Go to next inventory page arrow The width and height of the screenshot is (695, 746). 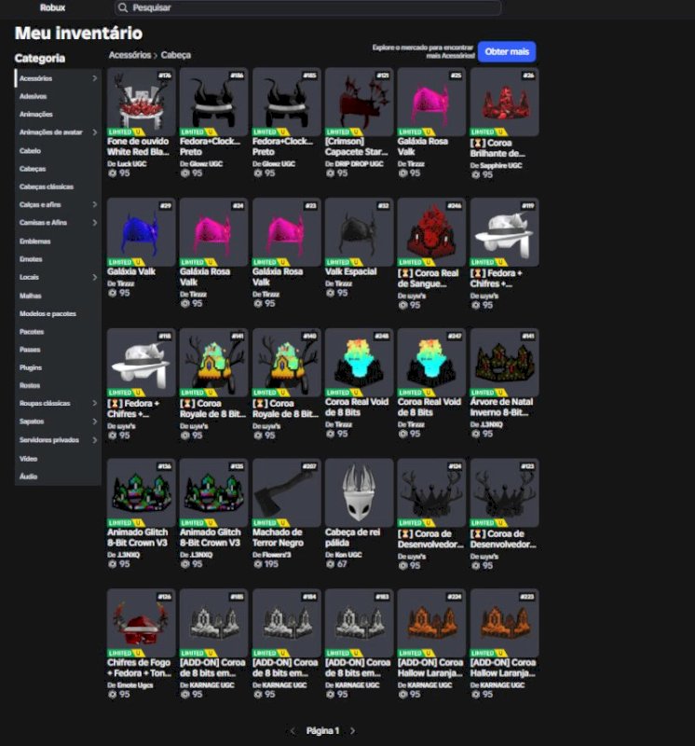click(352, 731)
